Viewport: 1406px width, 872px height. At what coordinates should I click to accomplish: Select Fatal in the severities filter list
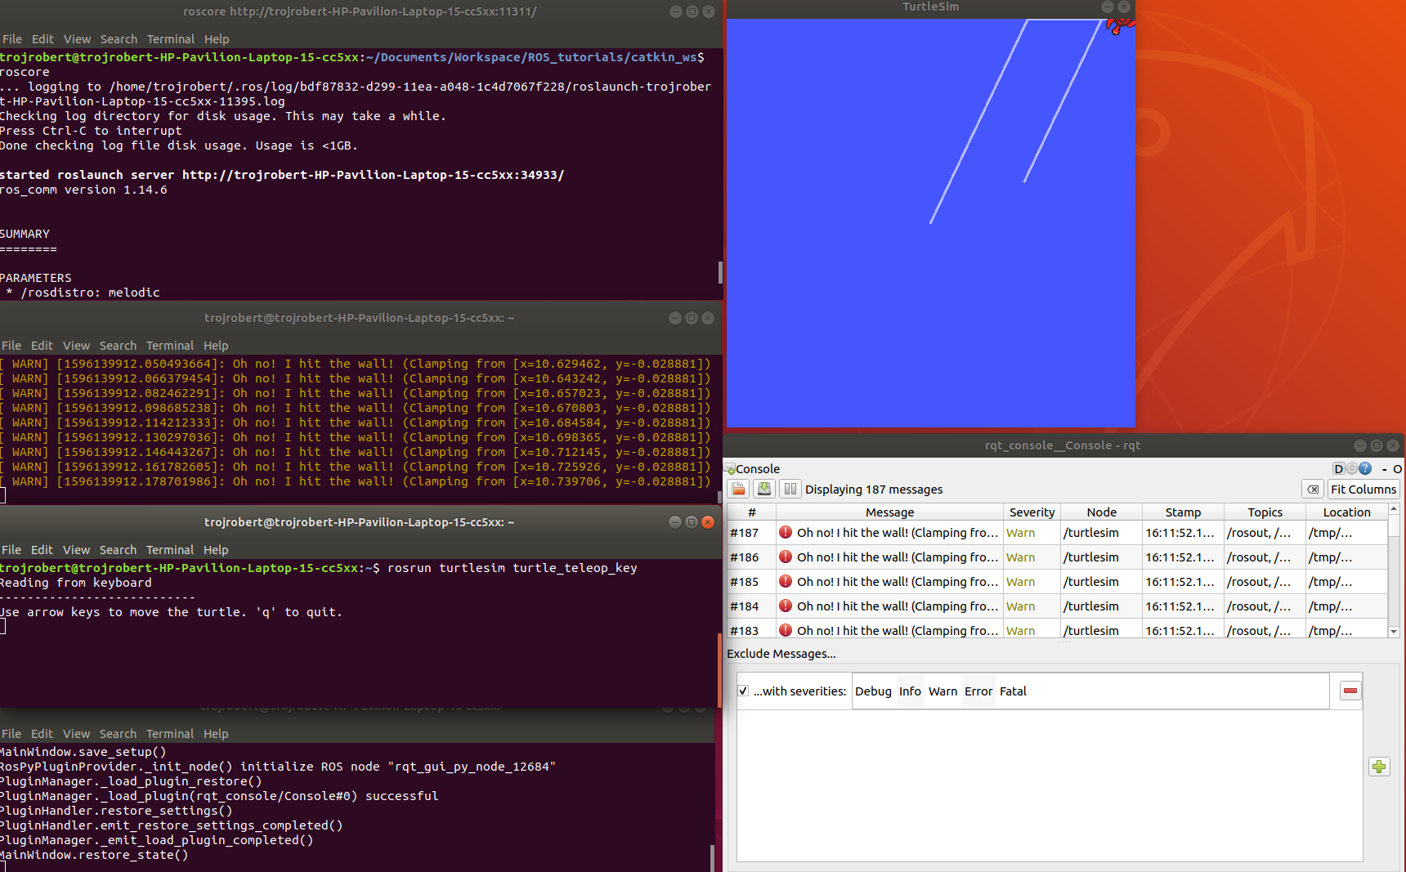point(1013,691)
